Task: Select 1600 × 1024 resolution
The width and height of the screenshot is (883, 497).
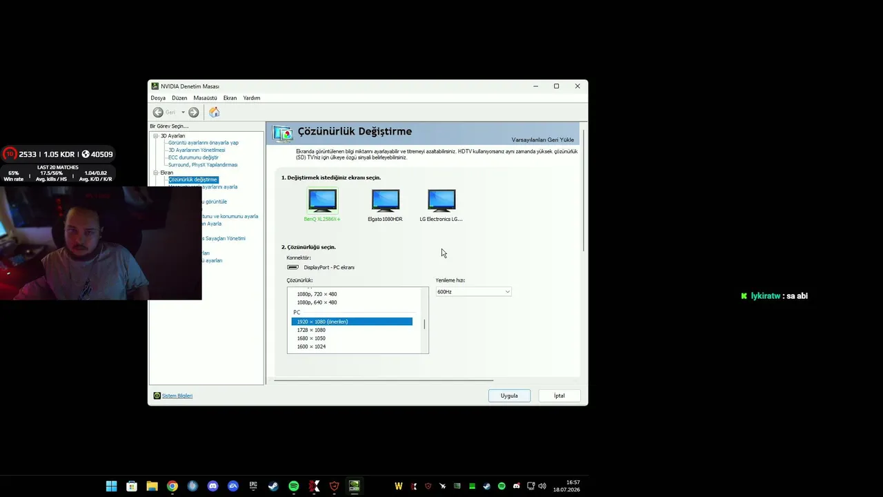Action: [x=311, y=347]
